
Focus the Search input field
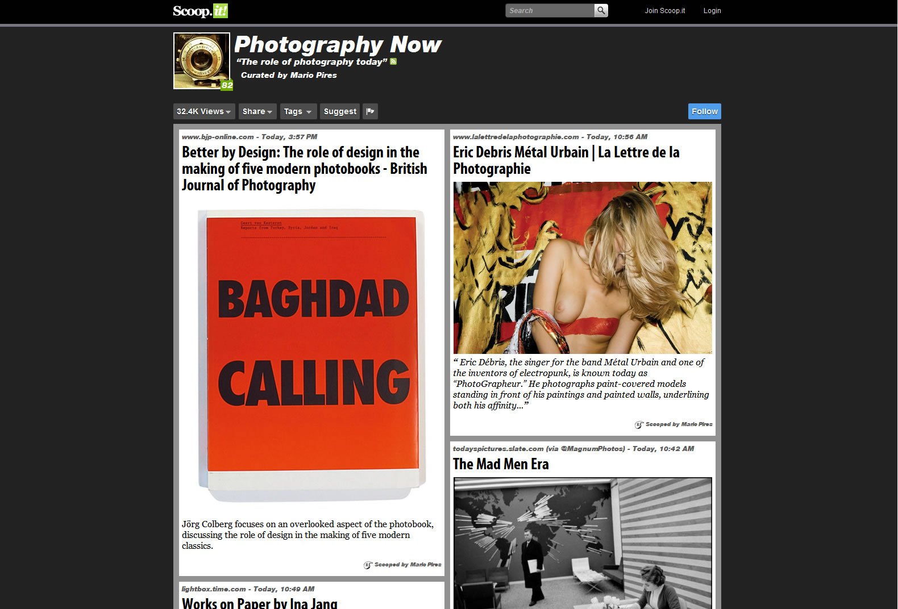tap(549, 10)
